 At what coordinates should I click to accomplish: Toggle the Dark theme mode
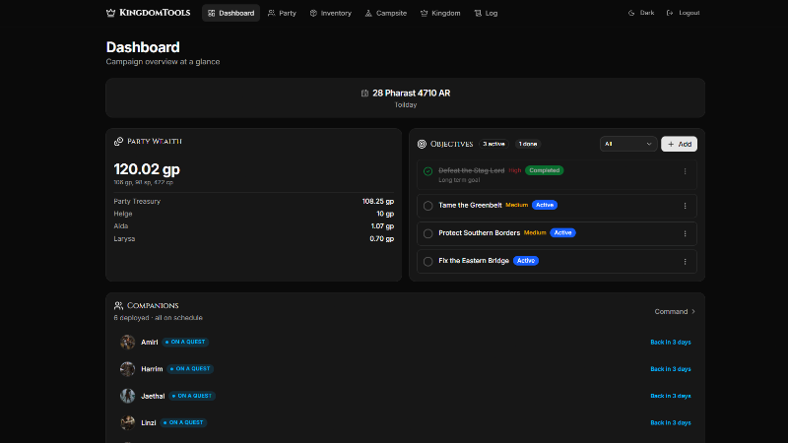point(641,13)
